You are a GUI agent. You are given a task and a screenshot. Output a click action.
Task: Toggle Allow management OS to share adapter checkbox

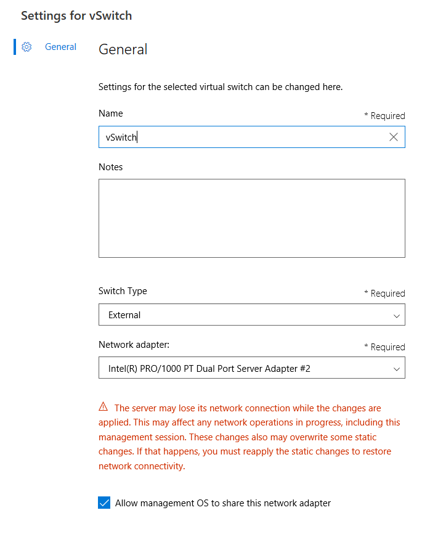coord(104,503)
